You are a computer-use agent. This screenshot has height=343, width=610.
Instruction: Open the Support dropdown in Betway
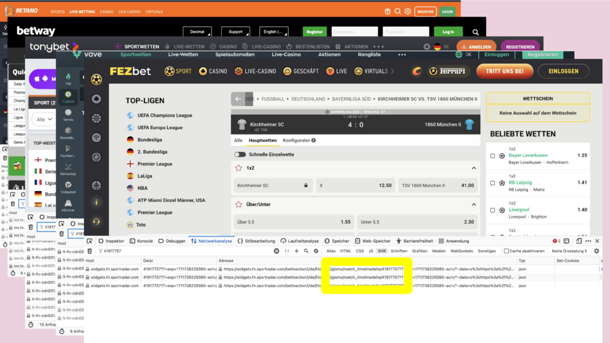pos(235,32)
